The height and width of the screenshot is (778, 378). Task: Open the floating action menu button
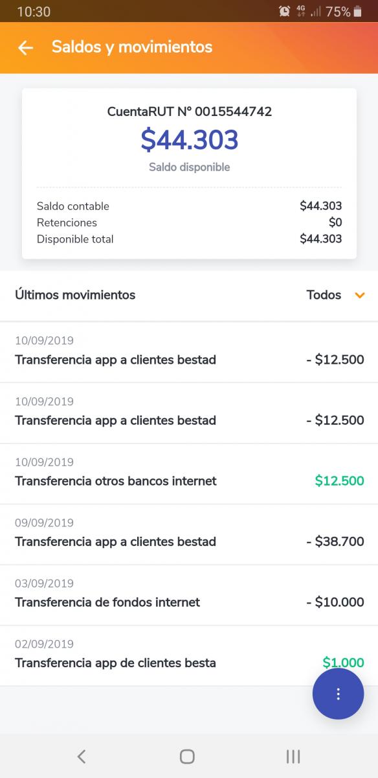point(338,694)
